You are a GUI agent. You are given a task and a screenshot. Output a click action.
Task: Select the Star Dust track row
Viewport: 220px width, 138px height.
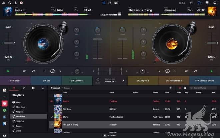[x=134, y=109]
